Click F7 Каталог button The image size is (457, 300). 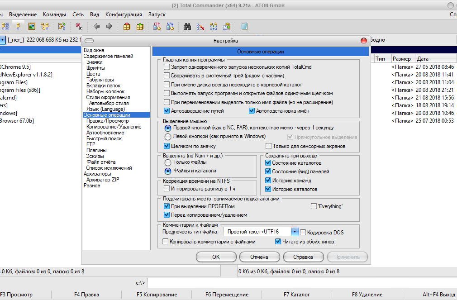[297, 295]
